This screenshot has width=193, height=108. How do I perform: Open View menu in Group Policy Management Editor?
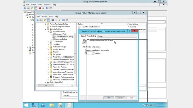tap(51, 17)
